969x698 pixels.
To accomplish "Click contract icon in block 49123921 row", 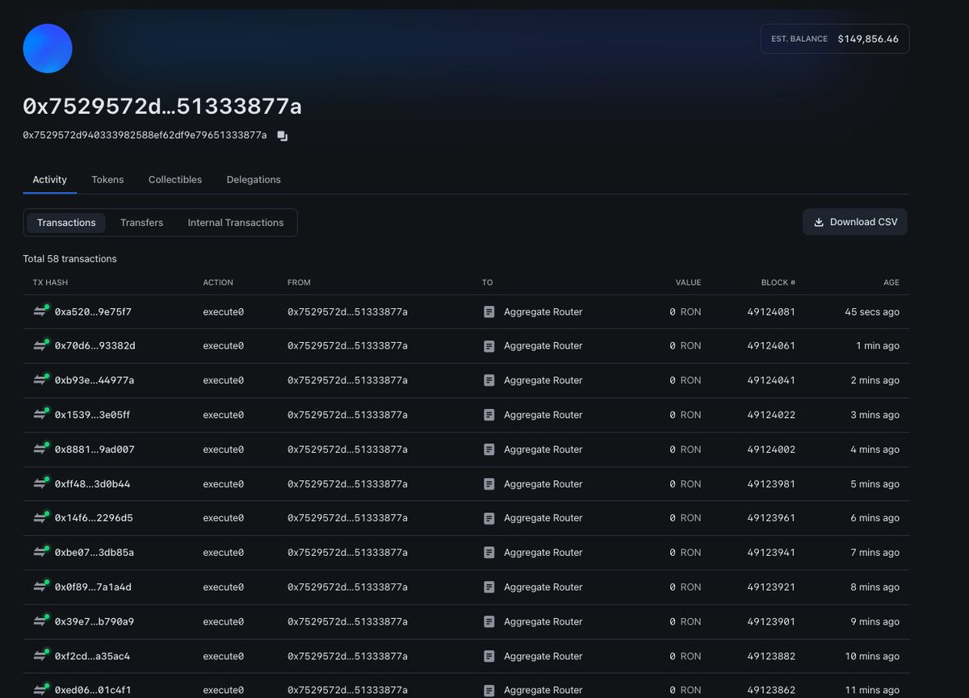I will [x=489, y=587].
